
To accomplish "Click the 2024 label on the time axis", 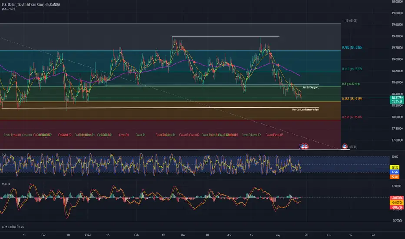I will (x=87, y=235).
